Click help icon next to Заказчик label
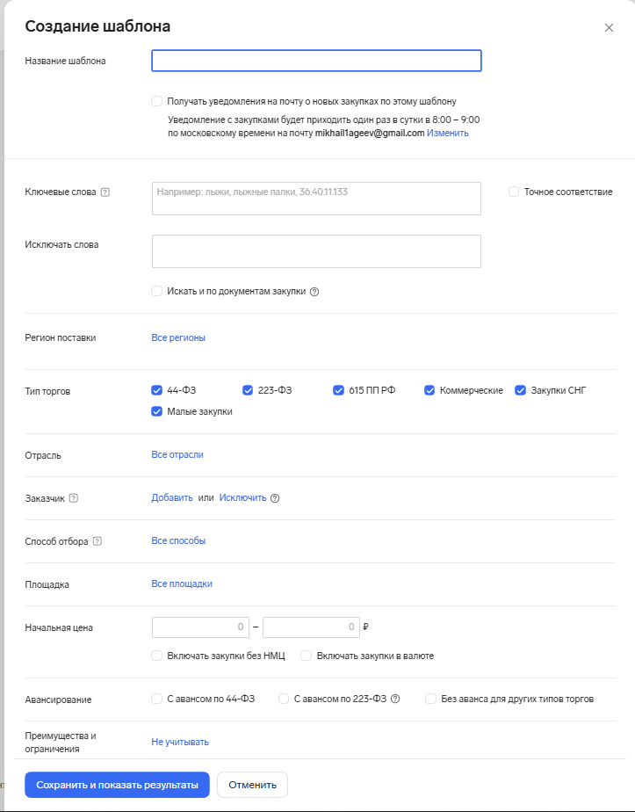 (x=74, y=498)
